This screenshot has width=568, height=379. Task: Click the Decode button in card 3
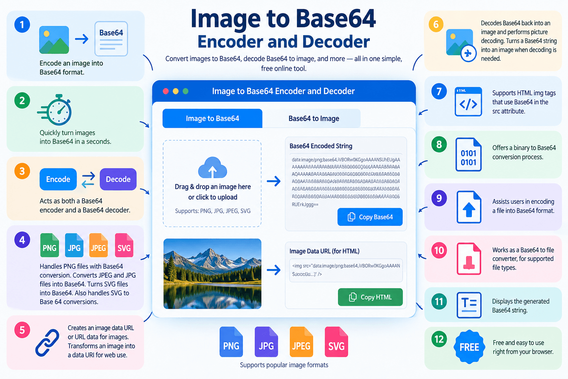(118, 179)
